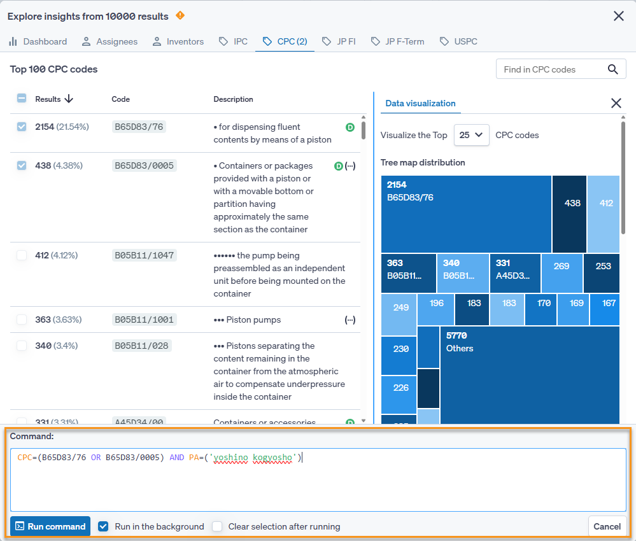Click the 340 B05B1 treemap block

[x=463, y=273]
